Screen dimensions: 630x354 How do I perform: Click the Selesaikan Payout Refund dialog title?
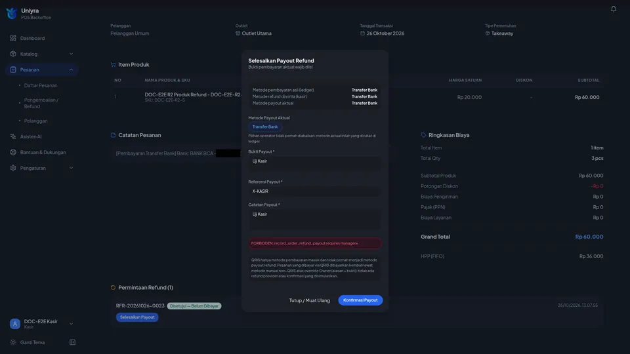(282, 60)
